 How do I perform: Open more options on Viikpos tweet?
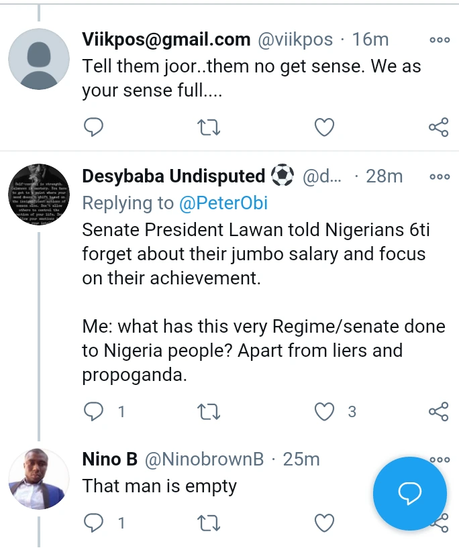(440, 40)
